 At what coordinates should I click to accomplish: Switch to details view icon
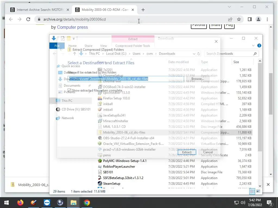(252, 191)
